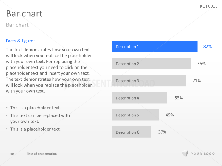Click the 'Facts & figures' heading
The width and height of the screenshot is (222, 166).
(20, 41)
